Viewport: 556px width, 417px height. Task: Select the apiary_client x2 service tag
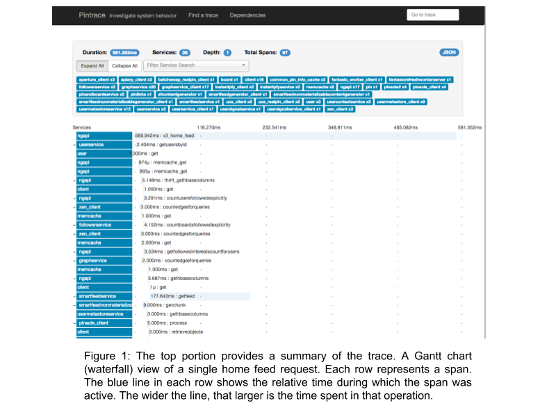tap(136, 80)
